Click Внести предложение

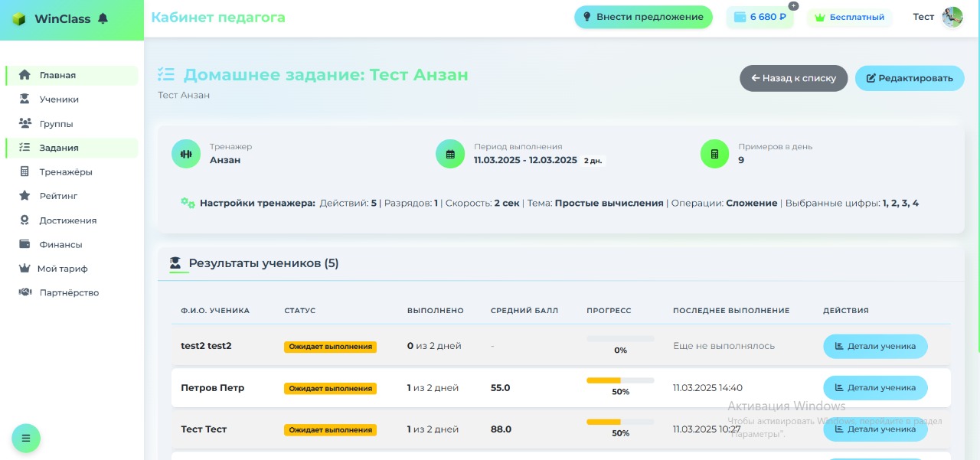coord(643,15)
